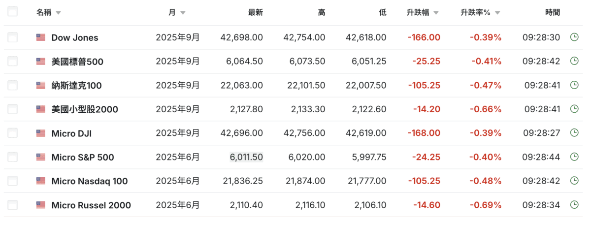Sort by 名稱 column dropdown arrow
The width and height of the screenshot is (591, 225).
(59, 13)
